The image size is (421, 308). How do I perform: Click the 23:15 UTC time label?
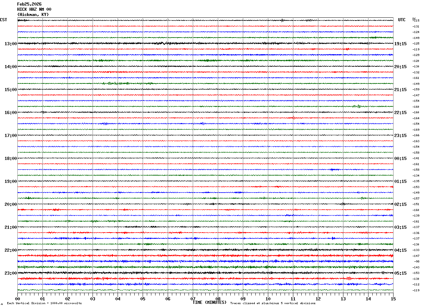pyautogui.click(x=400, y=136)
